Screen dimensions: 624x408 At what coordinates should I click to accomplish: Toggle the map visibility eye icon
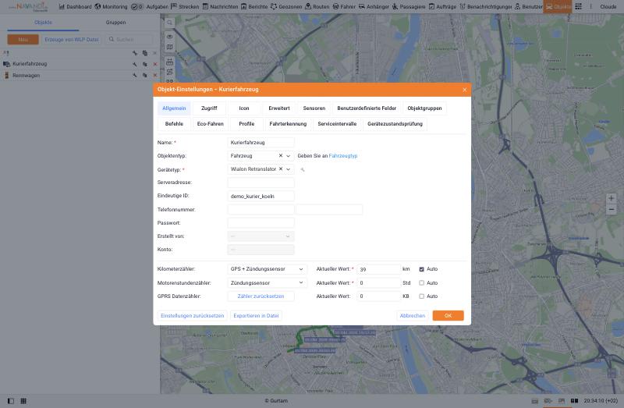click(x=169, y=37)
